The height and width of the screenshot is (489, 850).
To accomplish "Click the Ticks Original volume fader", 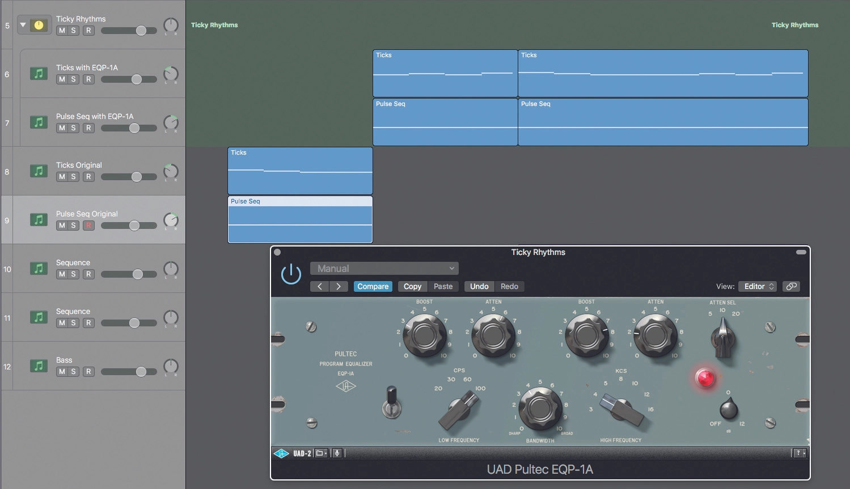I will 136,177.
